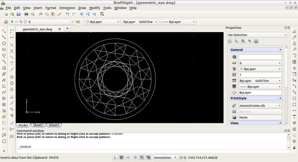Screen dimensions: 298x162
Task: Select the Pan tool icon
Action: [x=82, y=14]
